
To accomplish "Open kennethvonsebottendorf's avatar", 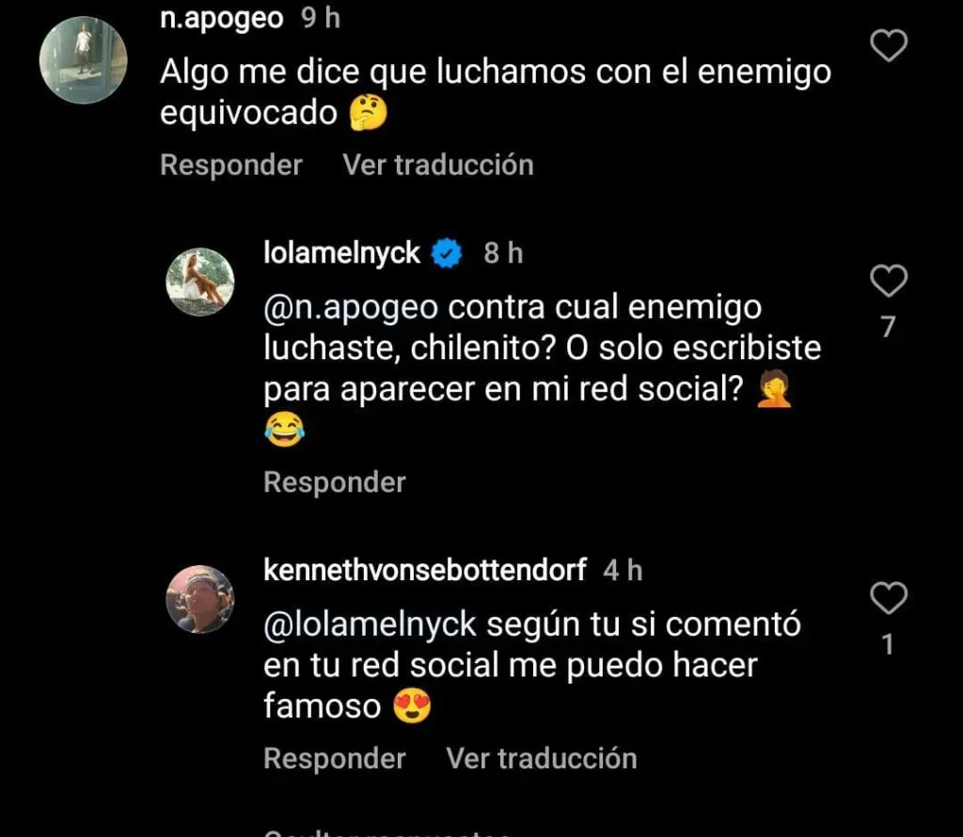I will (x=200, y=599).
